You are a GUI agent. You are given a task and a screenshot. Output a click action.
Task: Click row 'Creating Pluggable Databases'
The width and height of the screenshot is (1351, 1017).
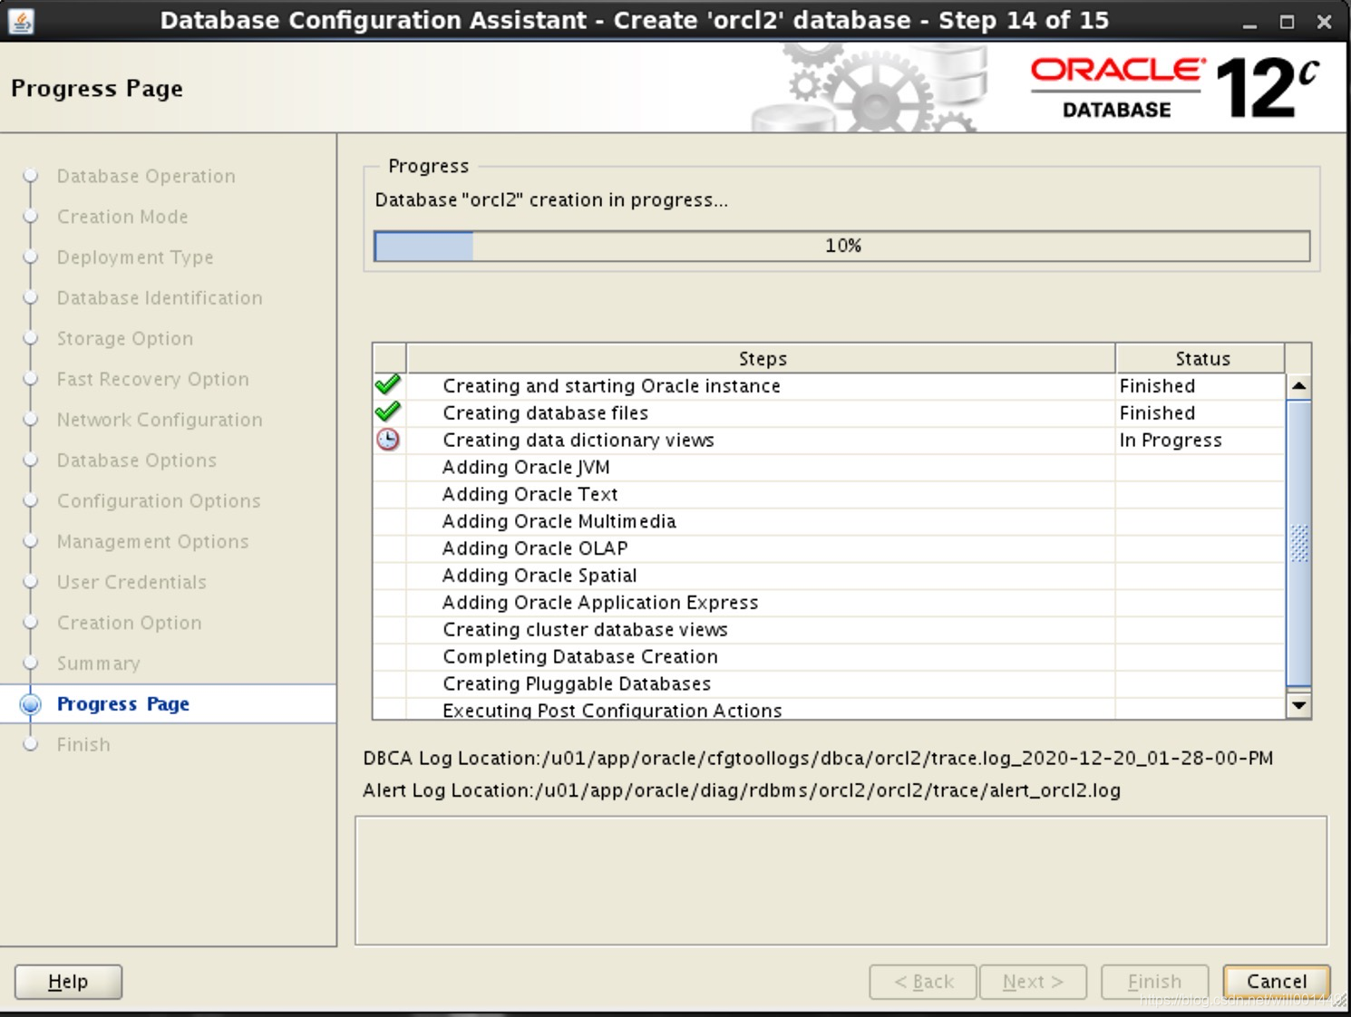[x=829, y=684]
